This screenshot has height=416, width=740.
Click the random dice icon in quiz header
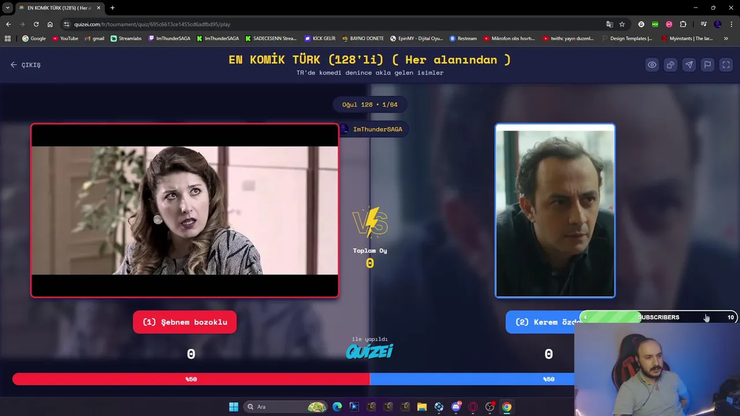pyautogui.click(x=671, y=65)
